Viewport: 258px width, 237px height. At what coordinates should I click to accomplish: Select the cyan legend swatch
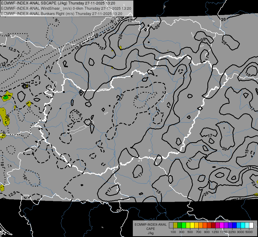(x=243, y=225)
